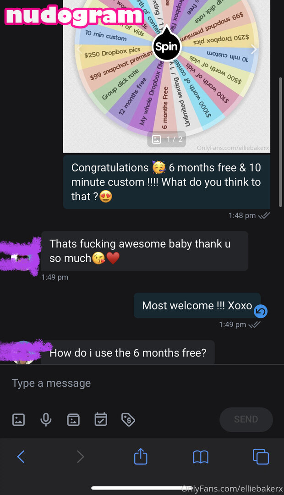Tap the browser forward arrow
The height and width of the screenshot is (495, 284).
tap(81, 456)
